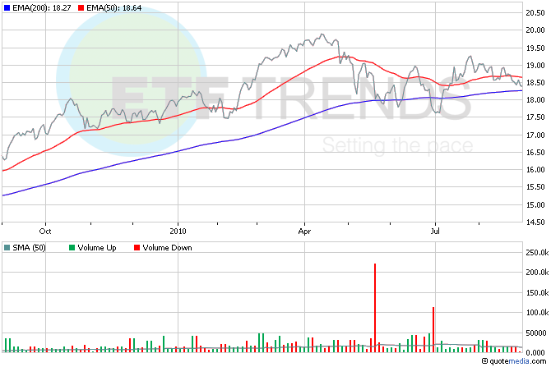Click the 15.50 price axis label
Screen dimensions: 551x367
click(x=535, y=187)
